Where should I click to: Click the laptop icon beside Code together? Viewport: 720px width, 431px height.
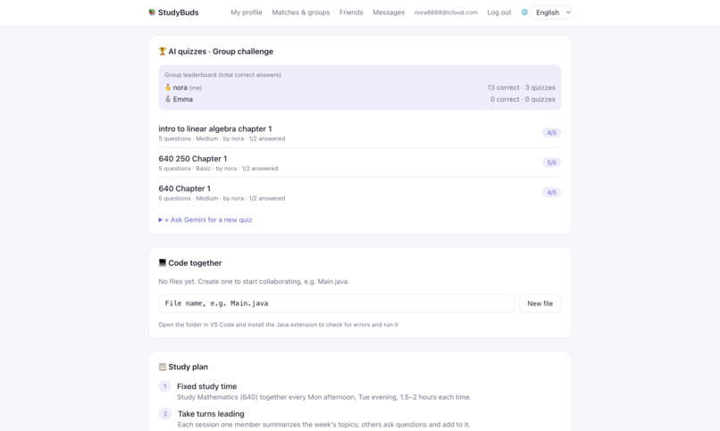pos(162,262)
